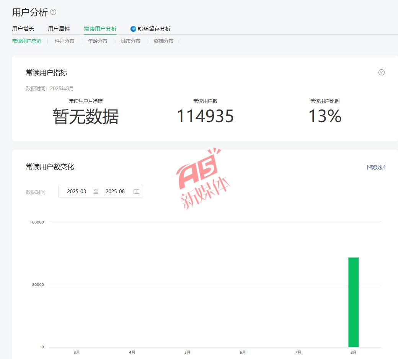Click the 114935 常读用户数 value
The image size is (398, 359).
205,116
